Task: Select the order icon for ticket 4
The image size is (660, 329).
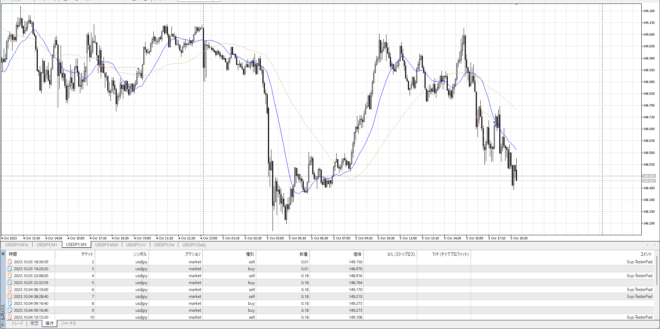Action: coord(10,276)
